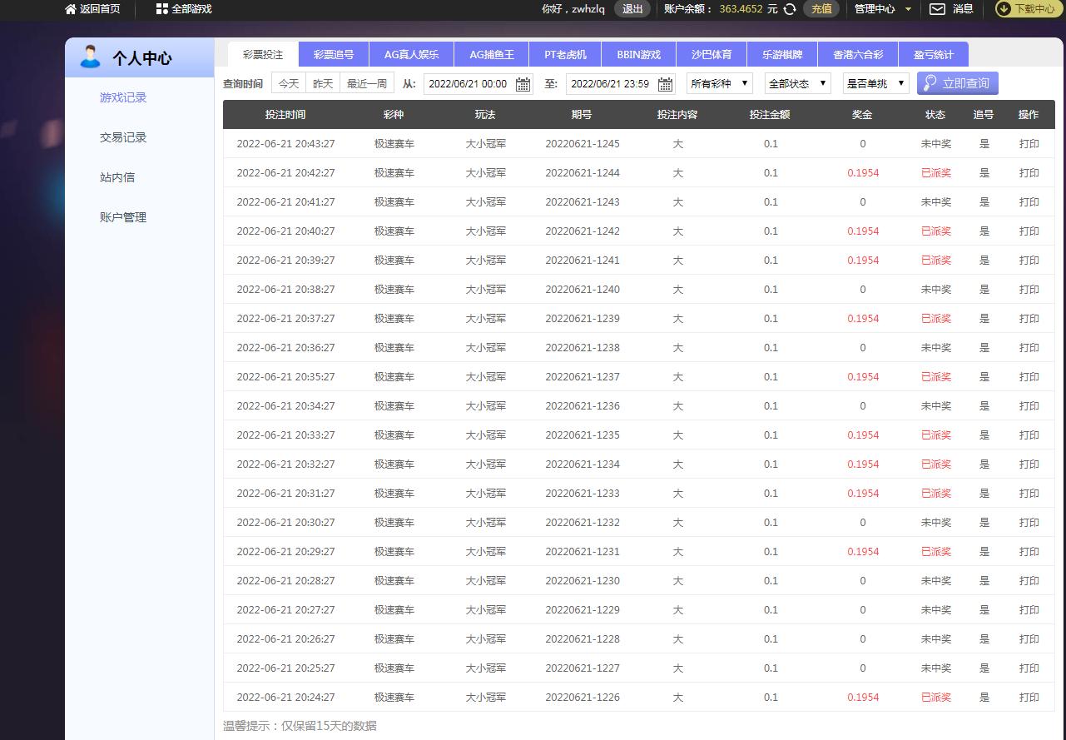The image size is (1066, 740).
Task: Open the 所有彩种 dropdown
Action: click(x=720, y=83)
